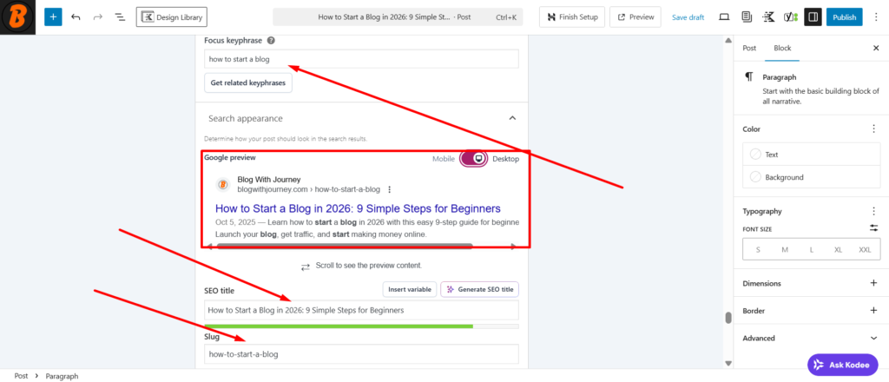
Task: Click the editor vertical scrollbar thumb
Action: (728, 318)
